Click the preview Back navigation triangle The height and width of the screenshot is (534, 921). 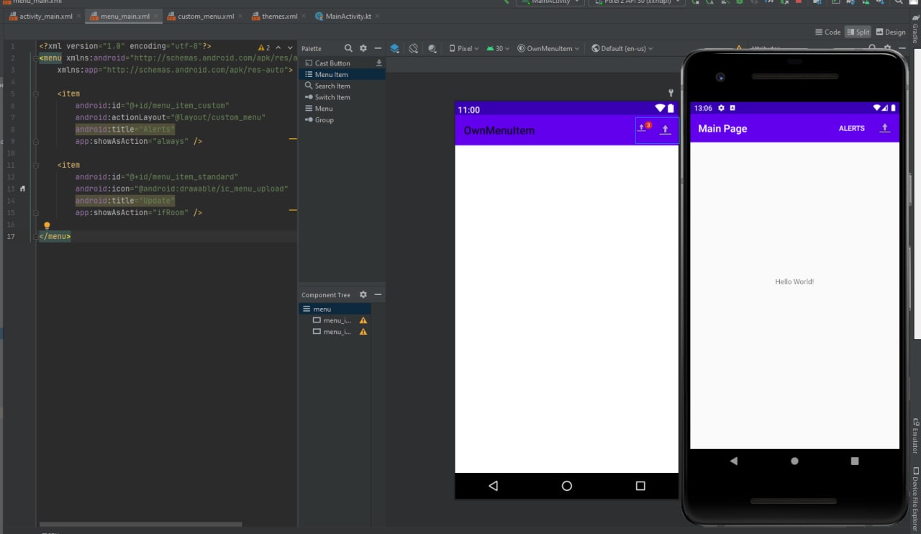[x=493, y=486]
